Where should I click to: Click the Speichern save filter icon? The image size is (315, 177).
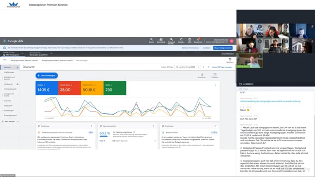[x=230, y=59]
